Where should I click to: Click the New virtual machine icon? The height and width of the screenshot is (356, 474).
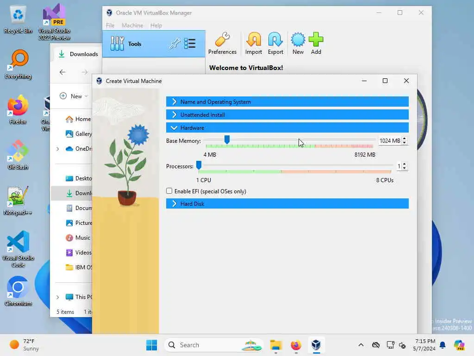click(x=298, y=44)
